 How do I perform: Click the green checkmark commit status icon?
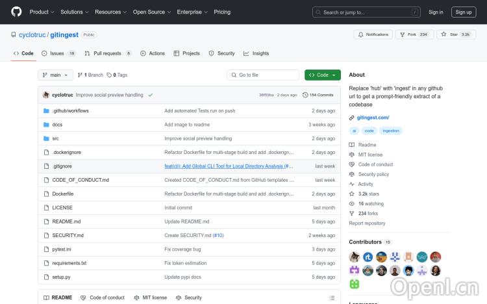(x=151, y=95)
